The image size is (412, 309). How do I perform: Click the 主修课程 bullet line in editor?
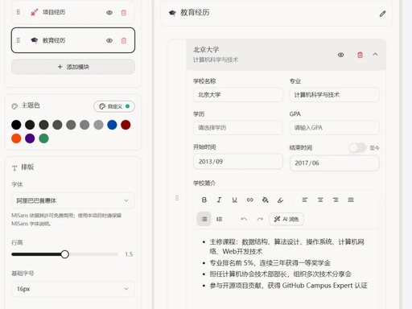point(286,246)
